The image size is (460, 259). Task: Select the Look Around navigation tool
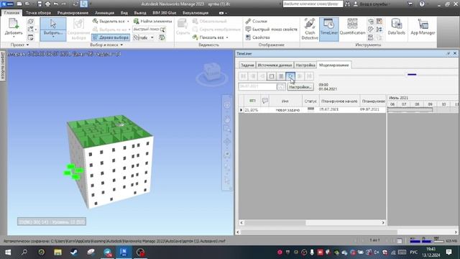[x=227, y=155]
